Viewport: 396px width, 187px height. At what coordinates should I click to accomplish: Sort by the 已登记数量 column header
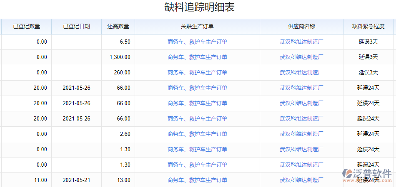(26, 27)
